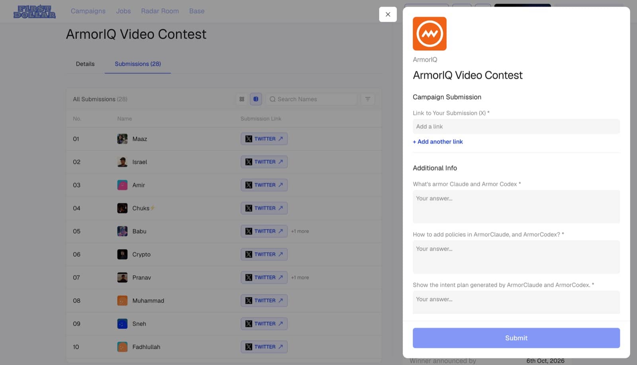Expand '+1 more' links in Babu's row
This screenshot has height=365, width=637.
[x=300, y=231]
